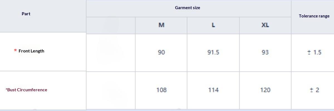Select the Front Length value 90
Image resolution: width=334 pixels, height=111 pixels.
coord(161,52)
